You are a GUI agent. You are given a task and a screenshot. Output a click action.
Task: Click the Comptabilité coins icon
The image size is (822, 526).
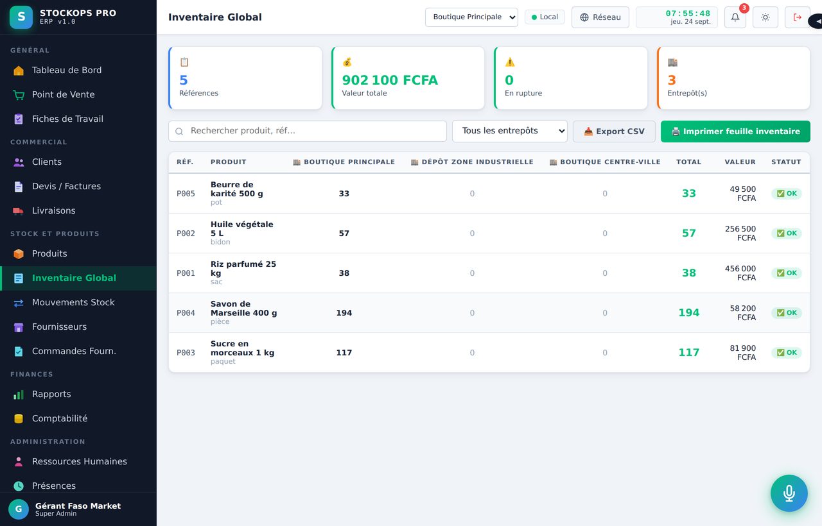point(19,419)
